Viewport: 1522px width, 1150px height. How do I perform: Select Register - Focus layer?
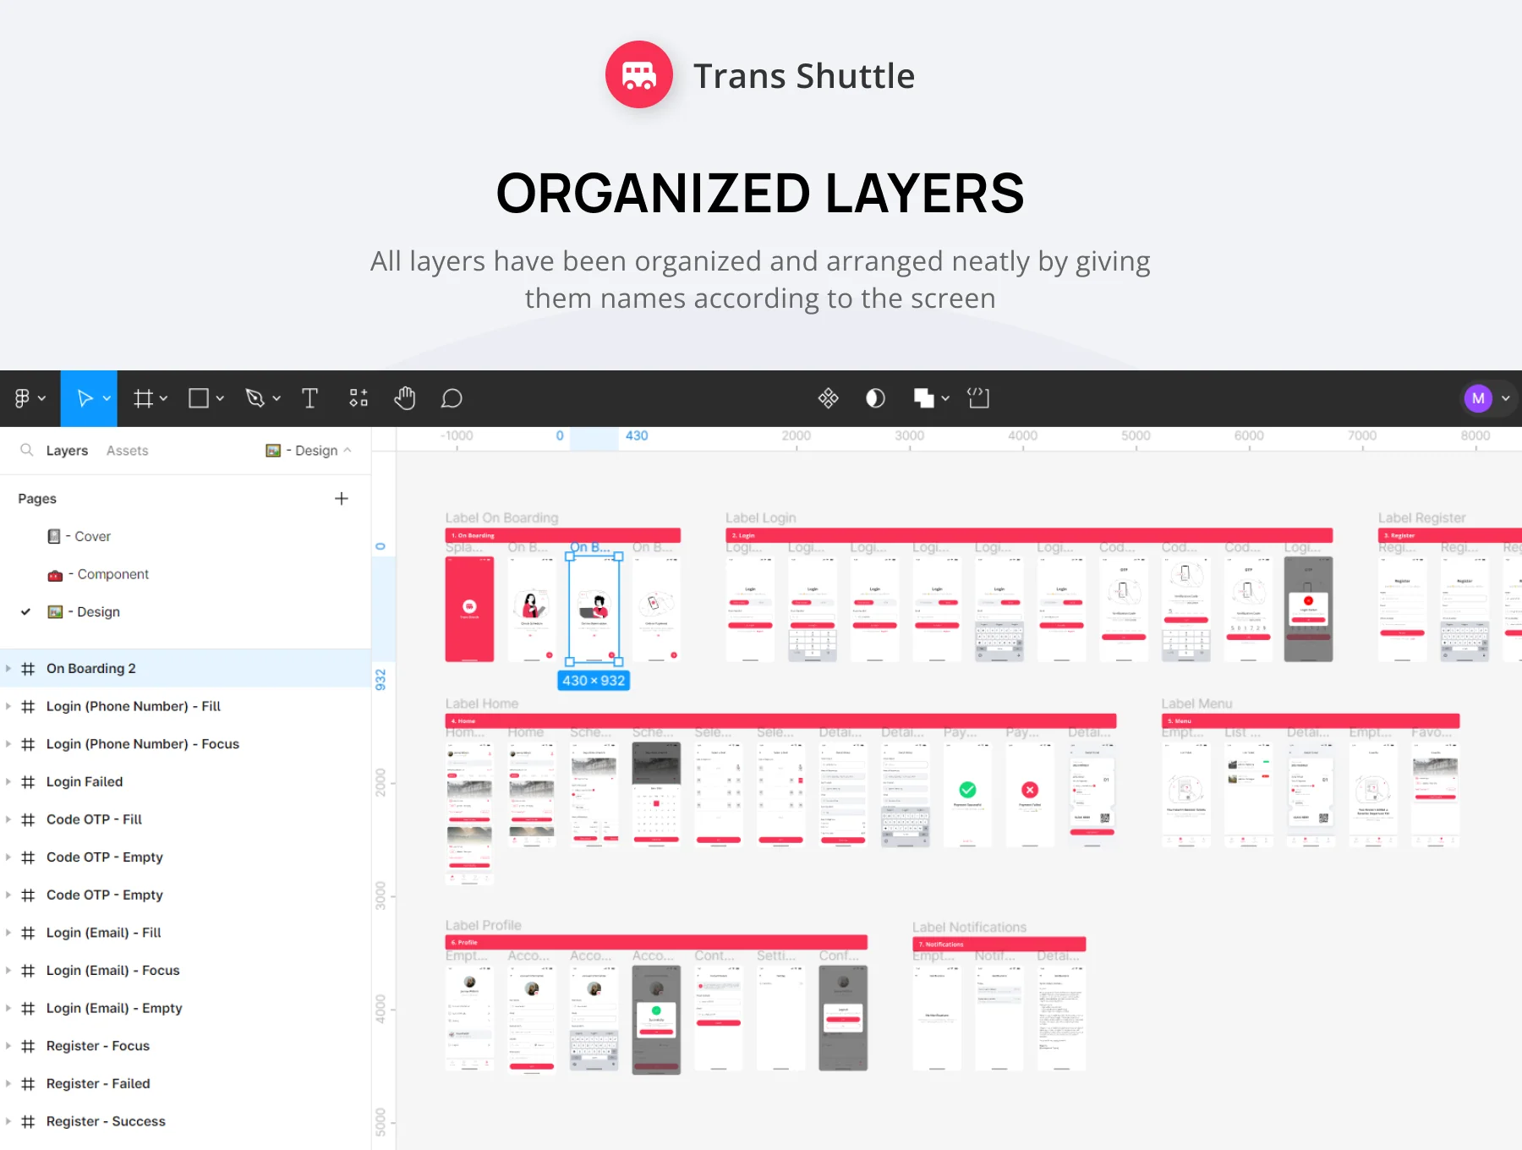click(185, 1046)
